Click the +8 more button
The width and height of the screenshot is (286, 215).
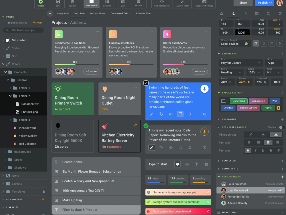(92, 71)
